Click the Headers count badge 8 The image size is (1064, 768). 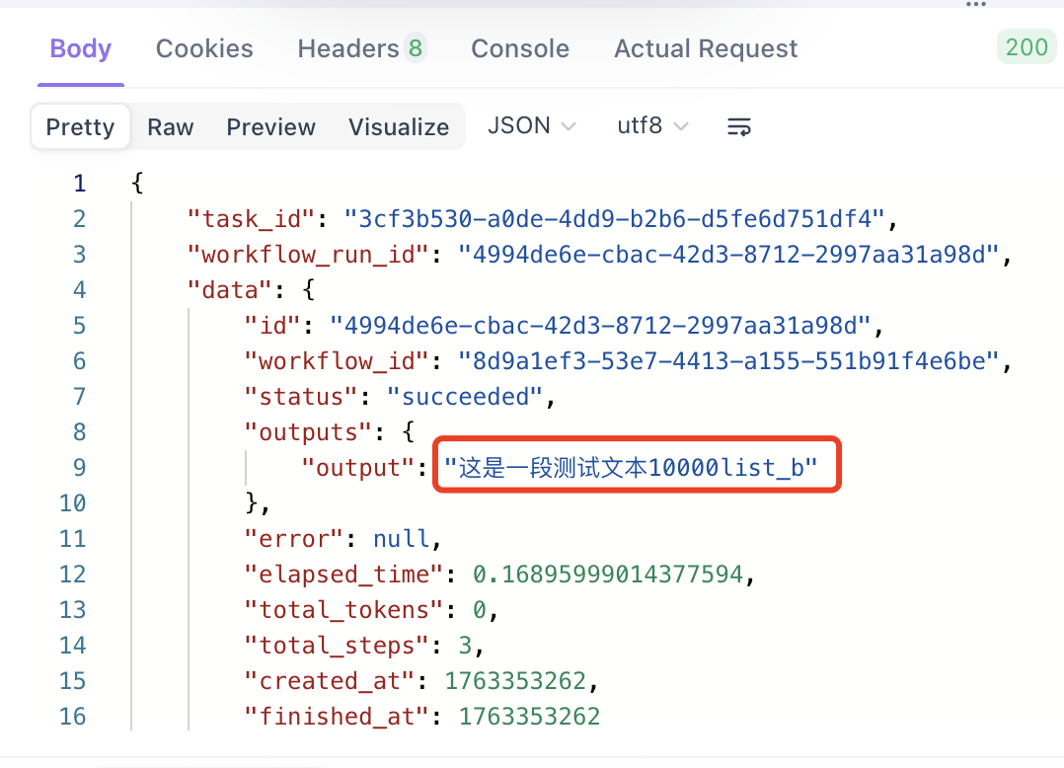point(416,48)
